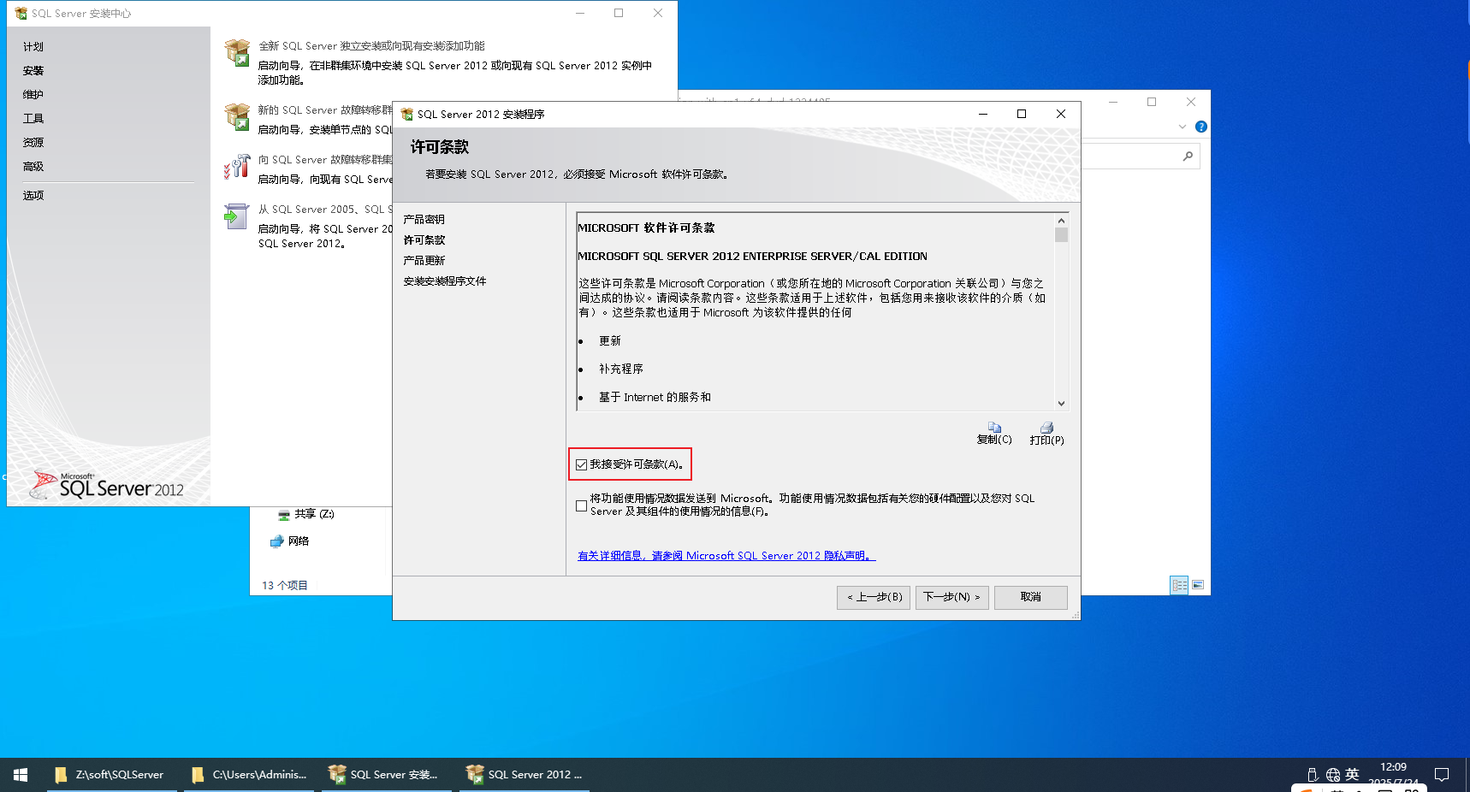Image resolution: width=1470 pixels, height=792 pixels.
Task: Open 资源 in Installation Center sidebar
Action: coord(33,143)
